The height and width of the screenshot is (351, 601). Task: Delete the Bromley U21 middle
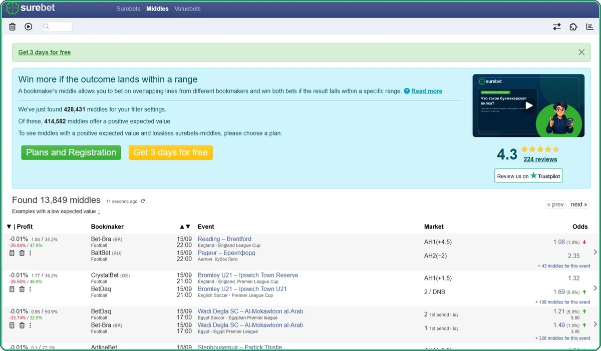(22, 289)
